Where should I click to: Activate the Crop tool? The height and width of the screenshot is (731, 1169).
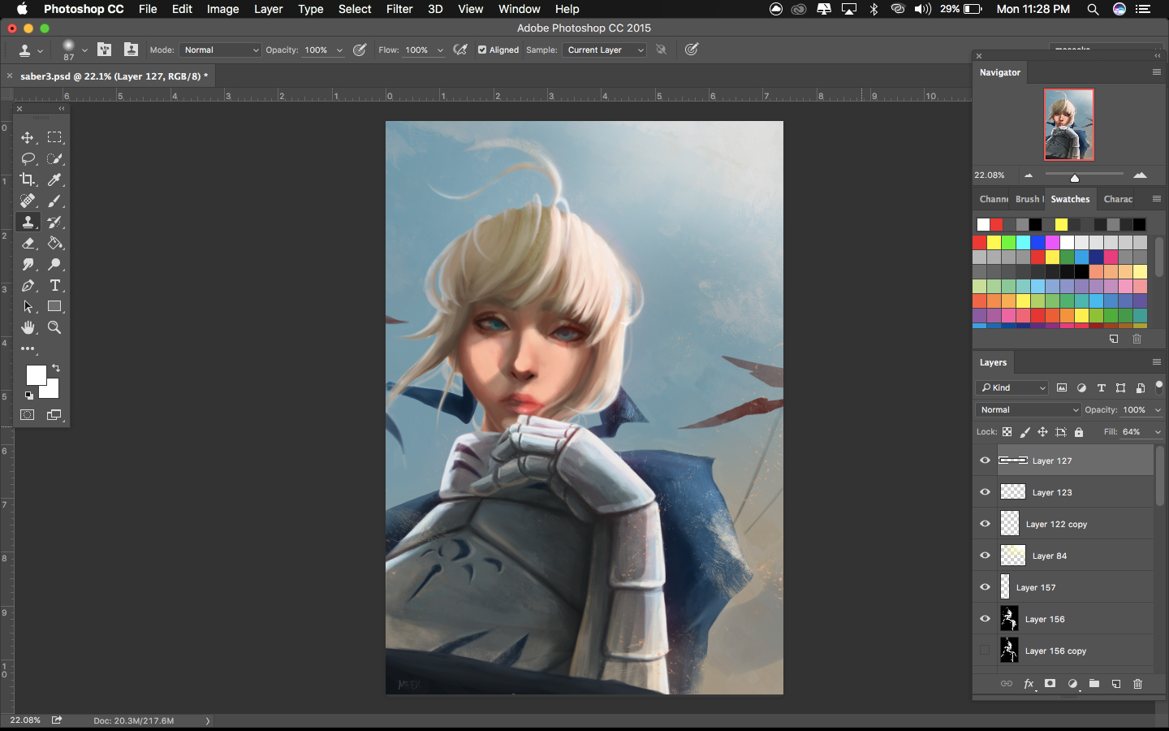tap(28, 180)
